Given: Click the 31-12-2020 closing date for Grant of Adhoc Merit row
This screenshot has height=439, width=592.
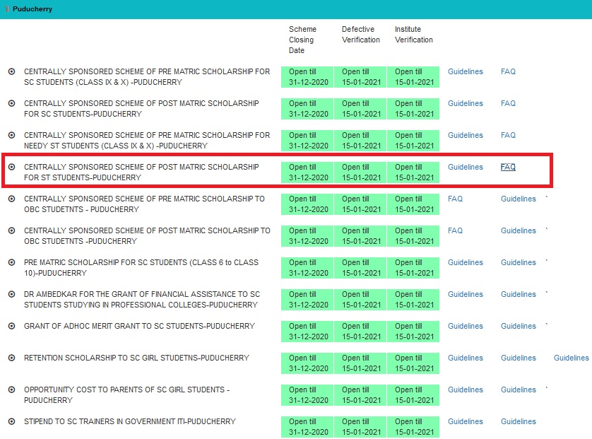Looking at the screenshot, I should click(x=309, y=336).
